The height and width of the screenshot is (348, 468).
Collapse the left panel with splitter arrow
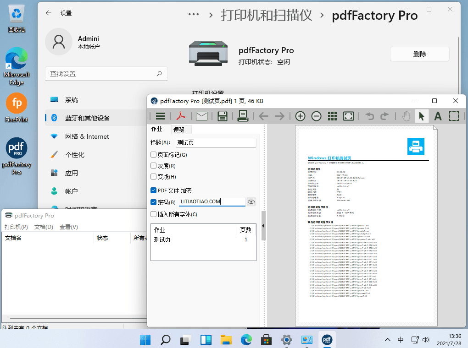click(263, 226)
